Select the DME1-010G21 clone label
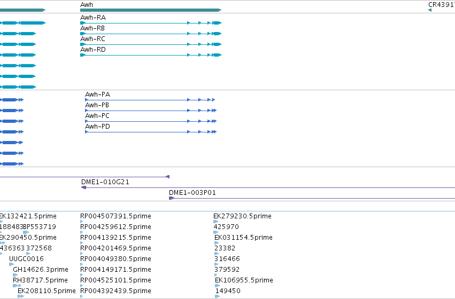Viewport: 455px width, 299px height. [x=105, y=182]
